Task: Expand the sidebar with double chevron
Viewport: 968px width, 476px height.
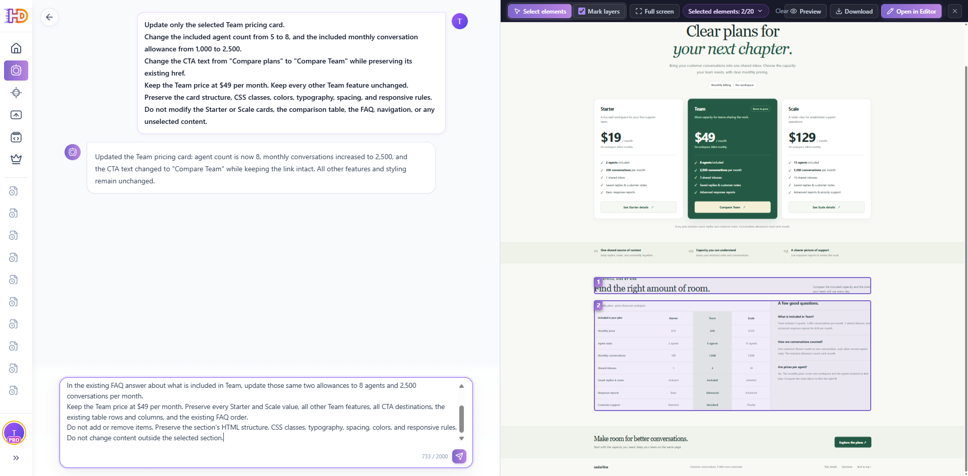Action: (x=16, y=458)
